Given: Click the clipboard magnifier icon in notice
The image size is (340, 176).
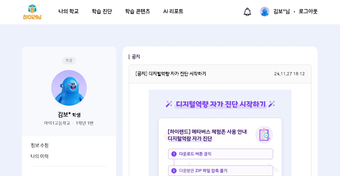Looking at the screenshot, I should tap(264, 135).
